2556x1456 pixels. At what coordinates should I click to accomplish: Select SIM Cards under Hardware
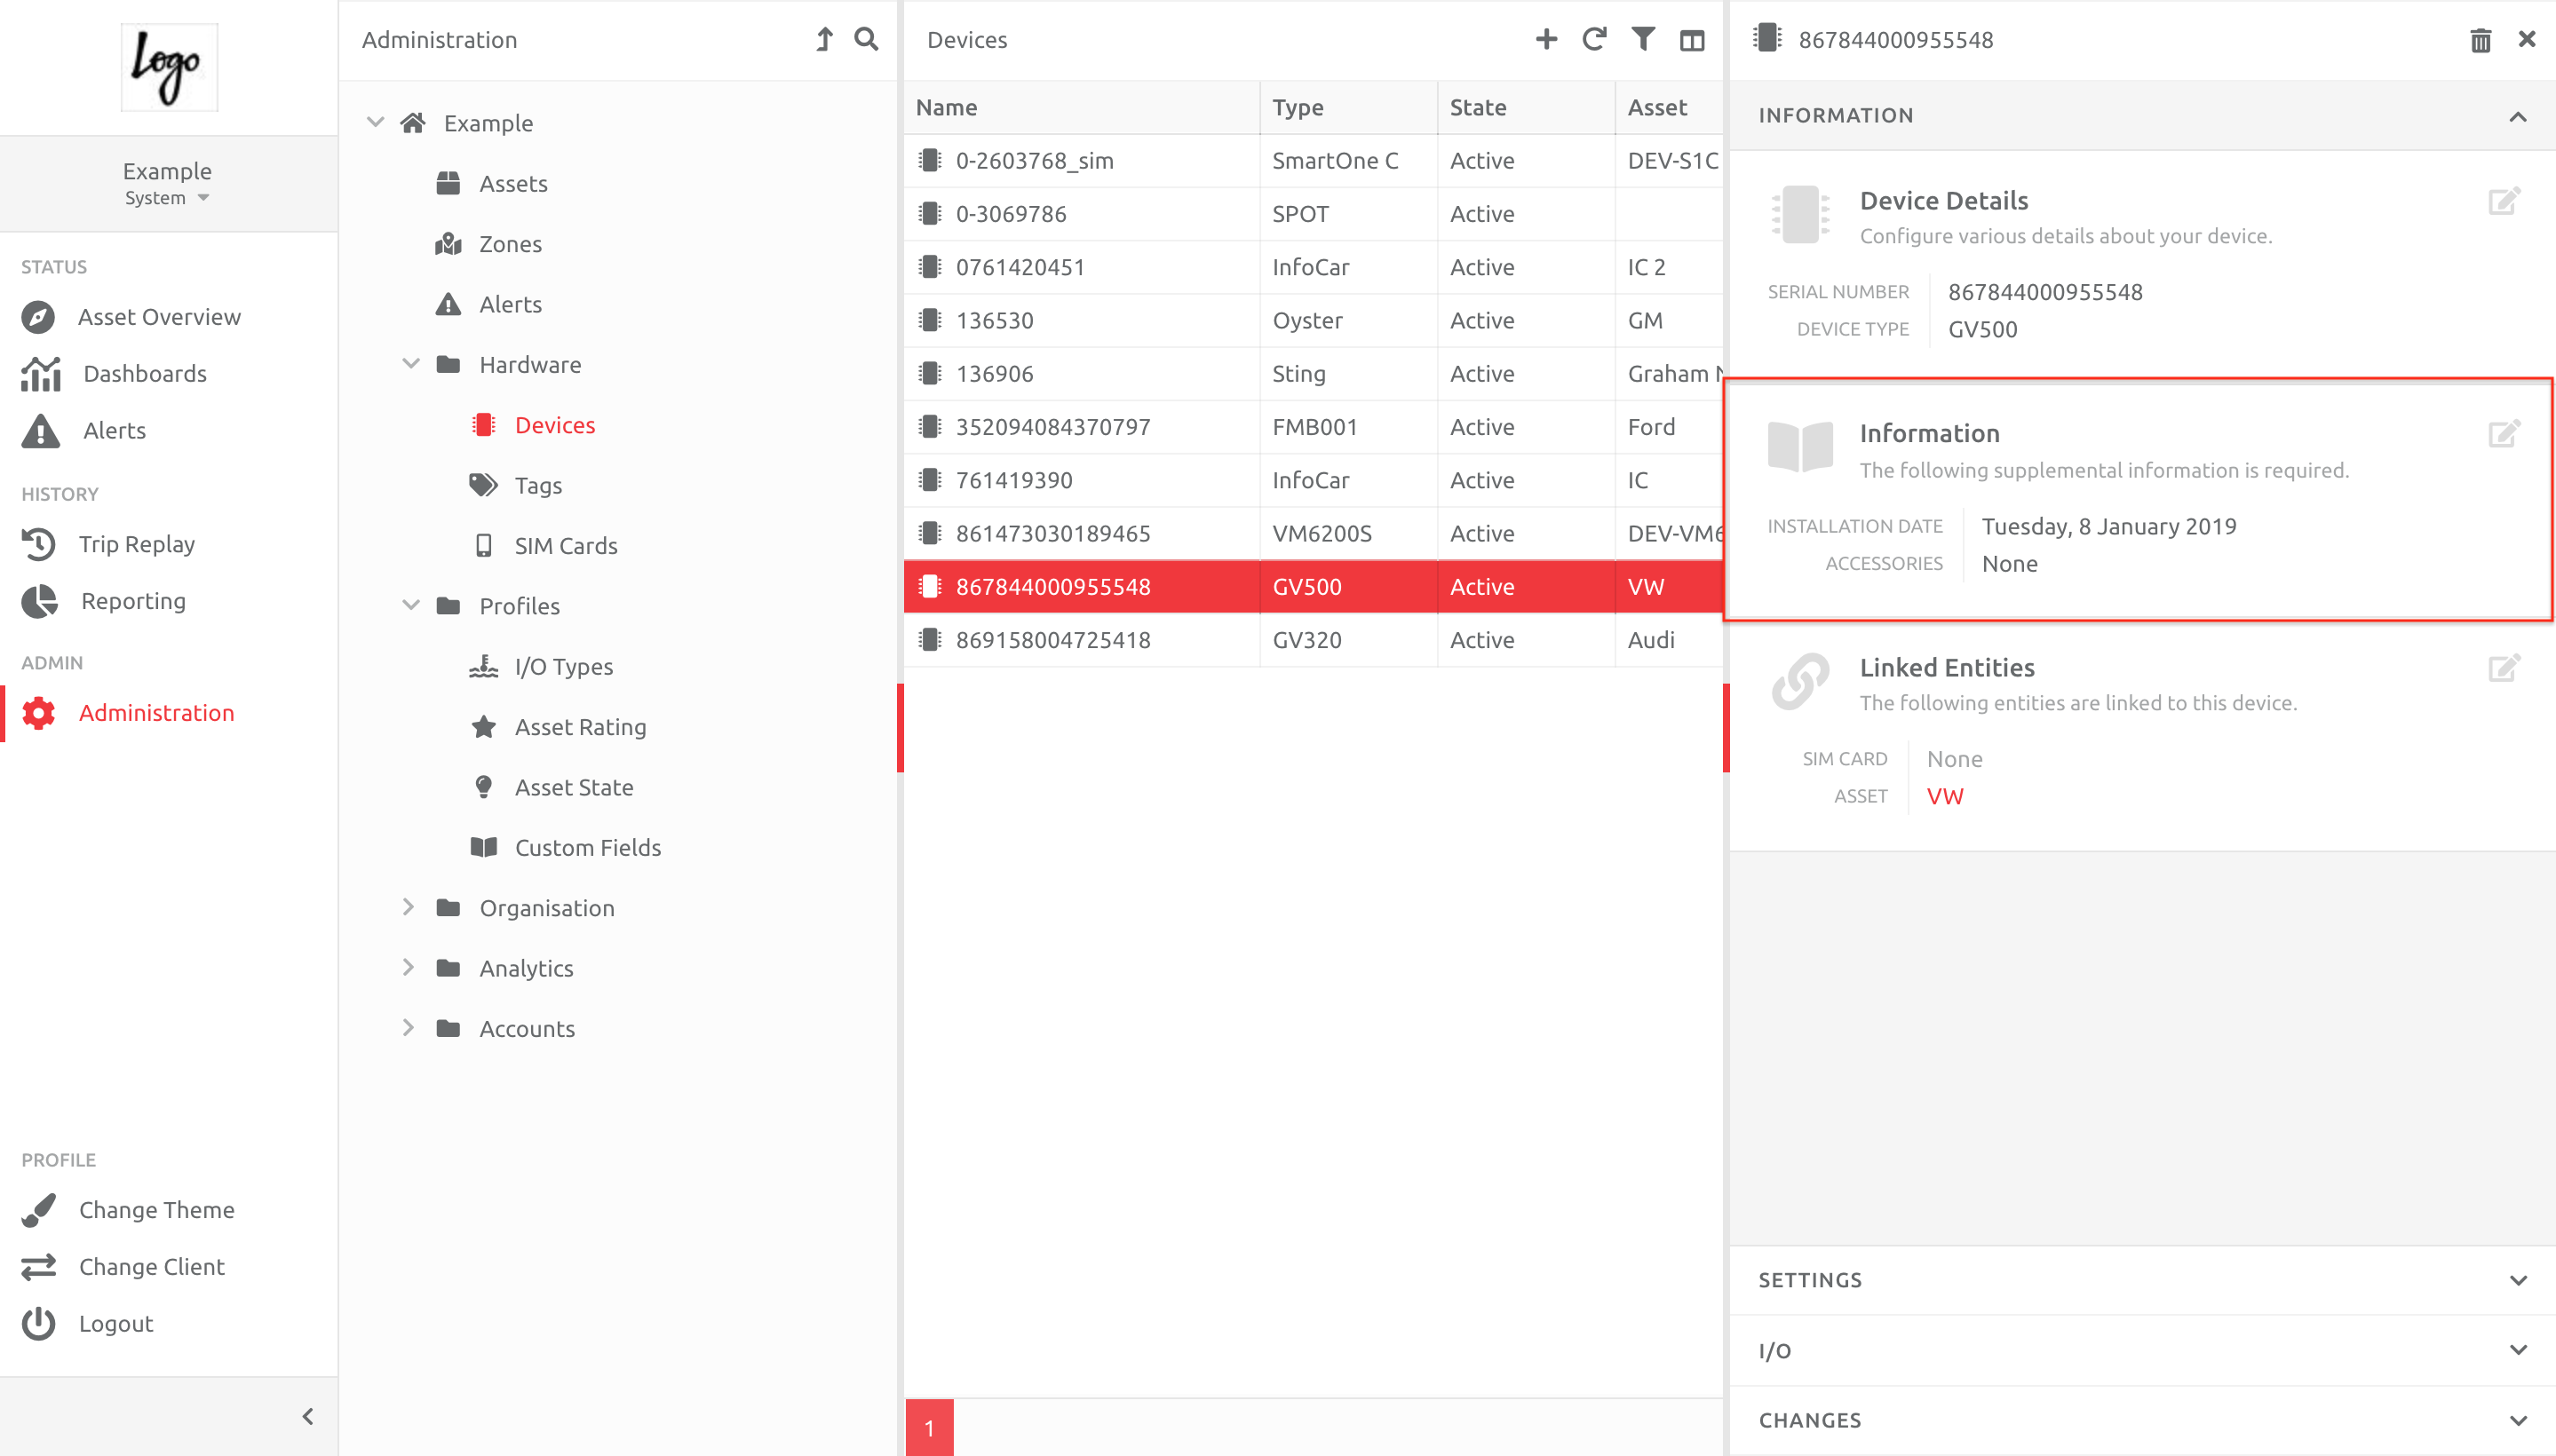[x=565, y=545]
